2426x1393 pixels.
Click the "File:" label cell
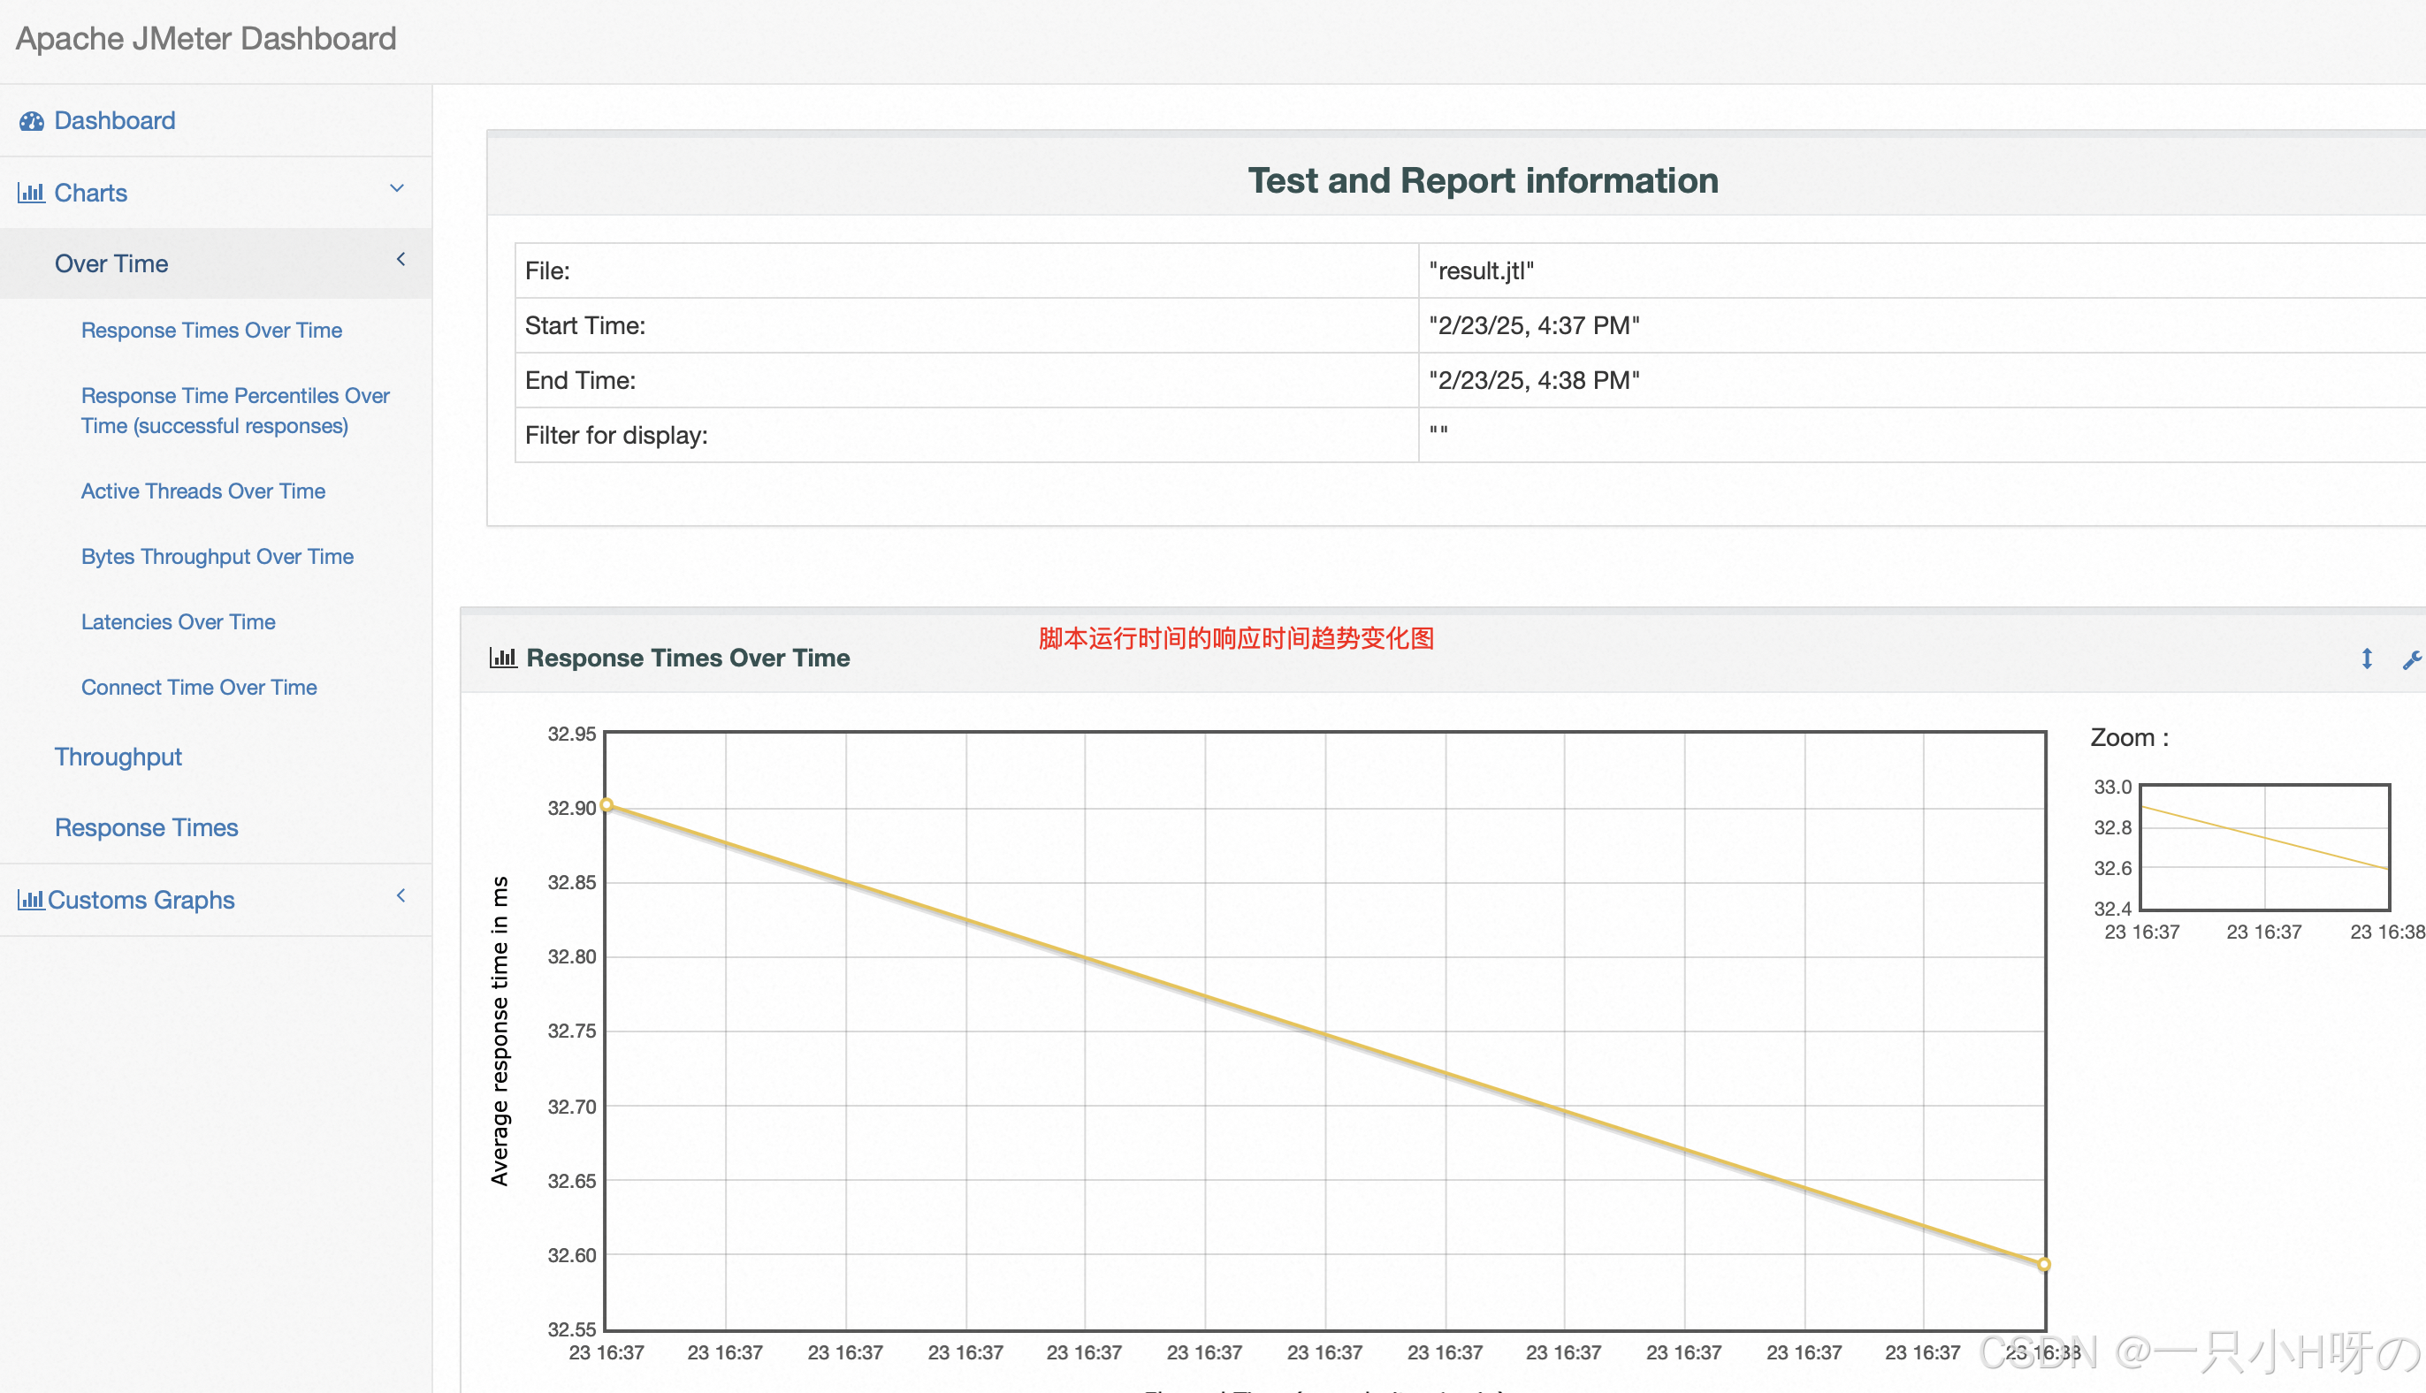point(966,270)
